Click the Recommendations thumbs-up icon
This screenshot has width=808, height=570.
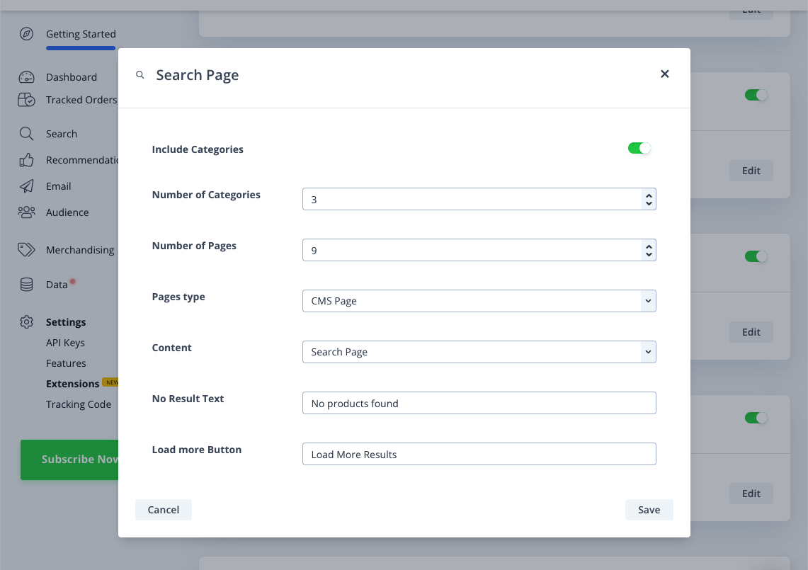(26, 160)
